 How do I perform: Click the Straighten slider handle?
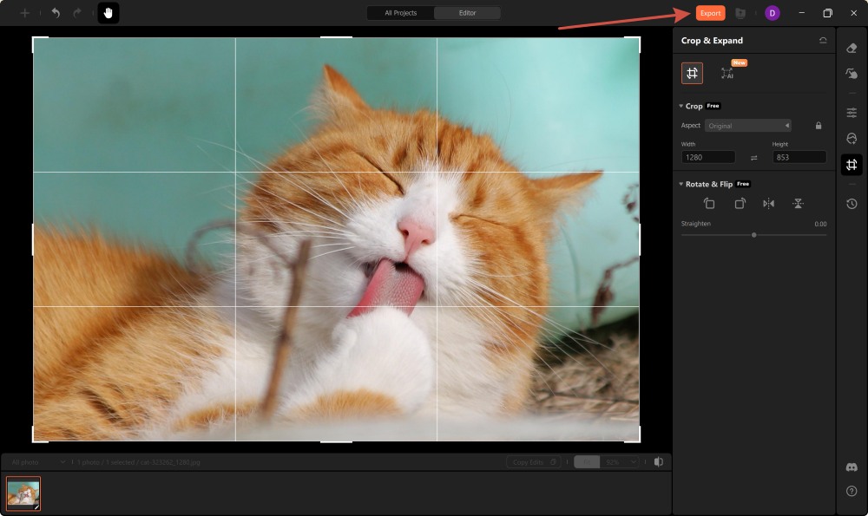click(753, 234)
